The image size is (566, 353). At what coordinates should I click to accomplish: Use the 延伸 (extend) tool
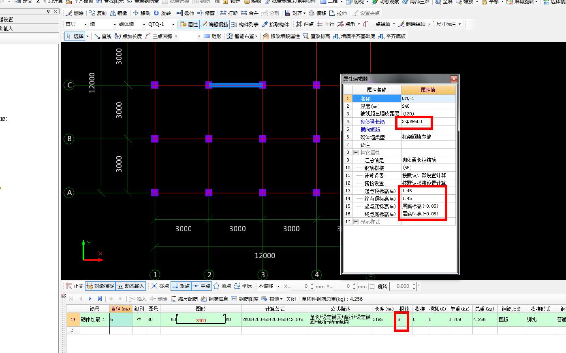tap(185, 13)
